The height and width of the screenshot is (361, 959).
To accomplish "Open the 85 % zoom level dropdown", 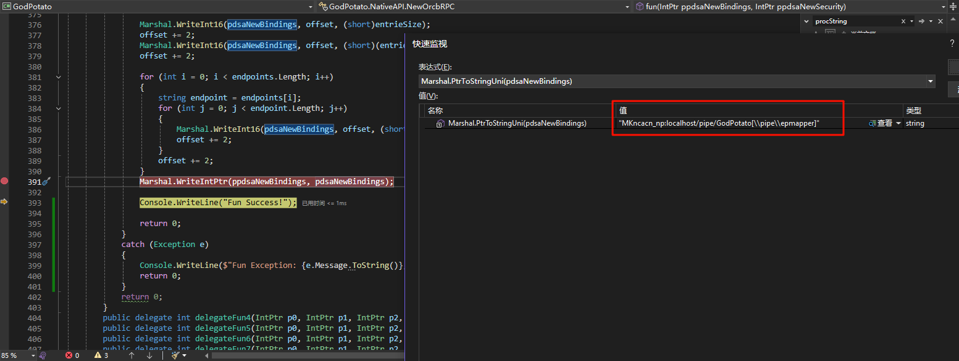I will pos(31,355).
